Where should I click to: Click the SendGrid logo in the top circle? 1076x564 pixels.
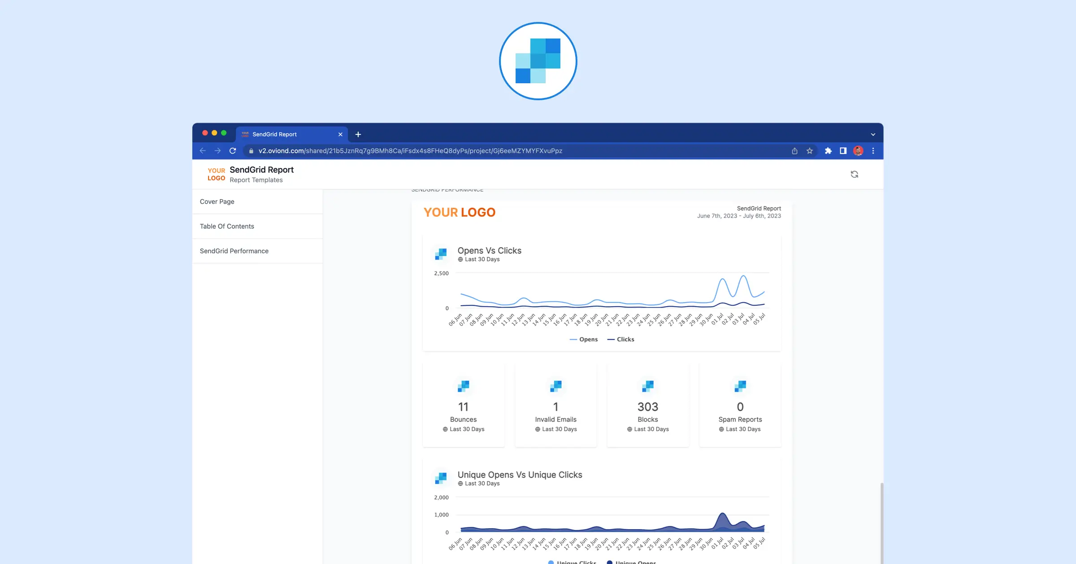point(538,61)
